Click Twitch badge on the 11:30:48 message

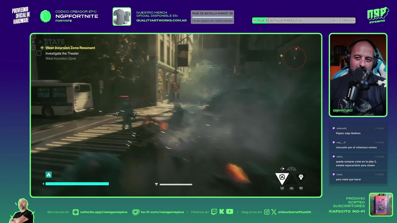(334, 157)
